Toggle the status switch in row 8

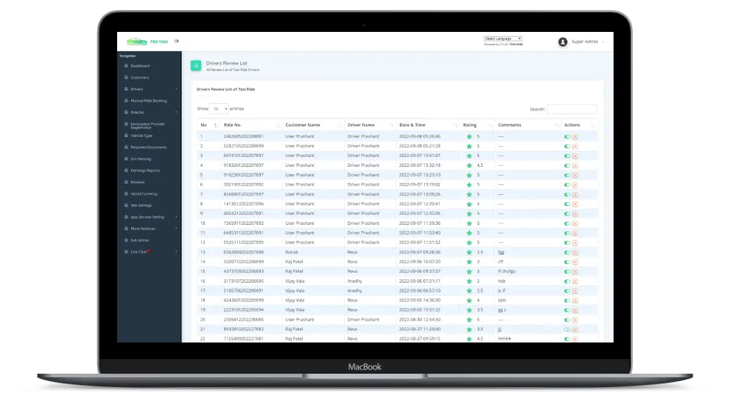pos(567,204)
